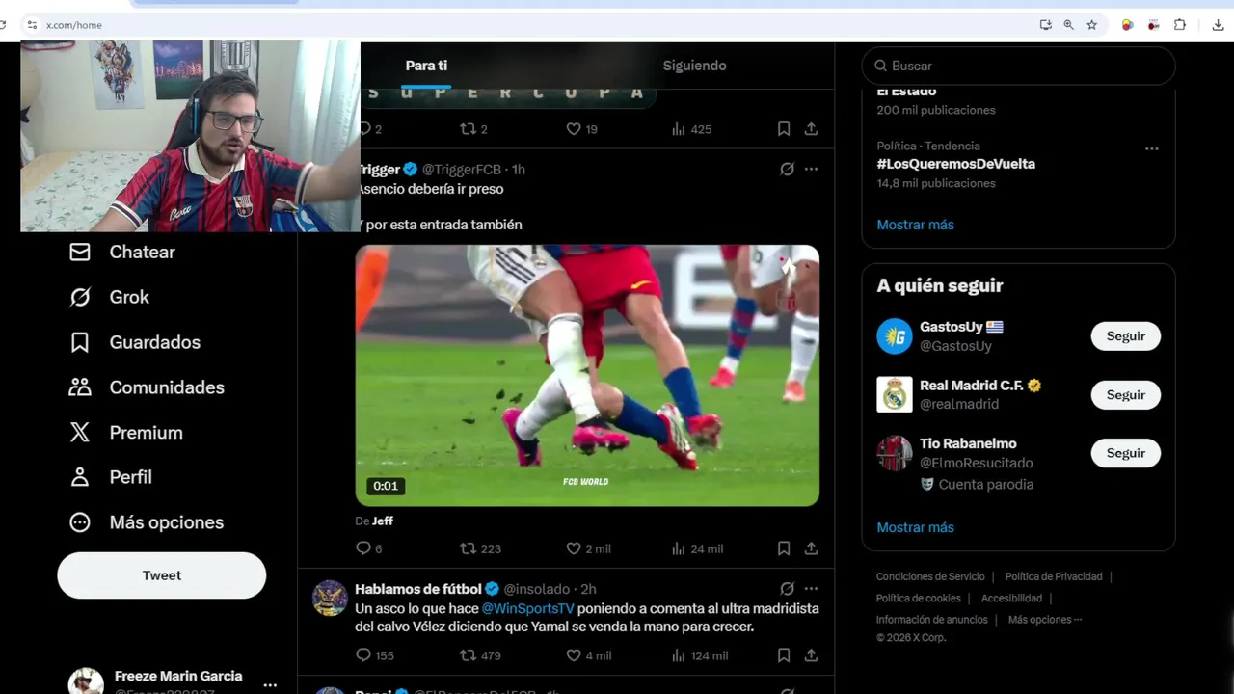The height and width of the screenshot is (694, 1234).
Task: Open Chatear messages from the sidebar
Action: (x=121, y=252)
